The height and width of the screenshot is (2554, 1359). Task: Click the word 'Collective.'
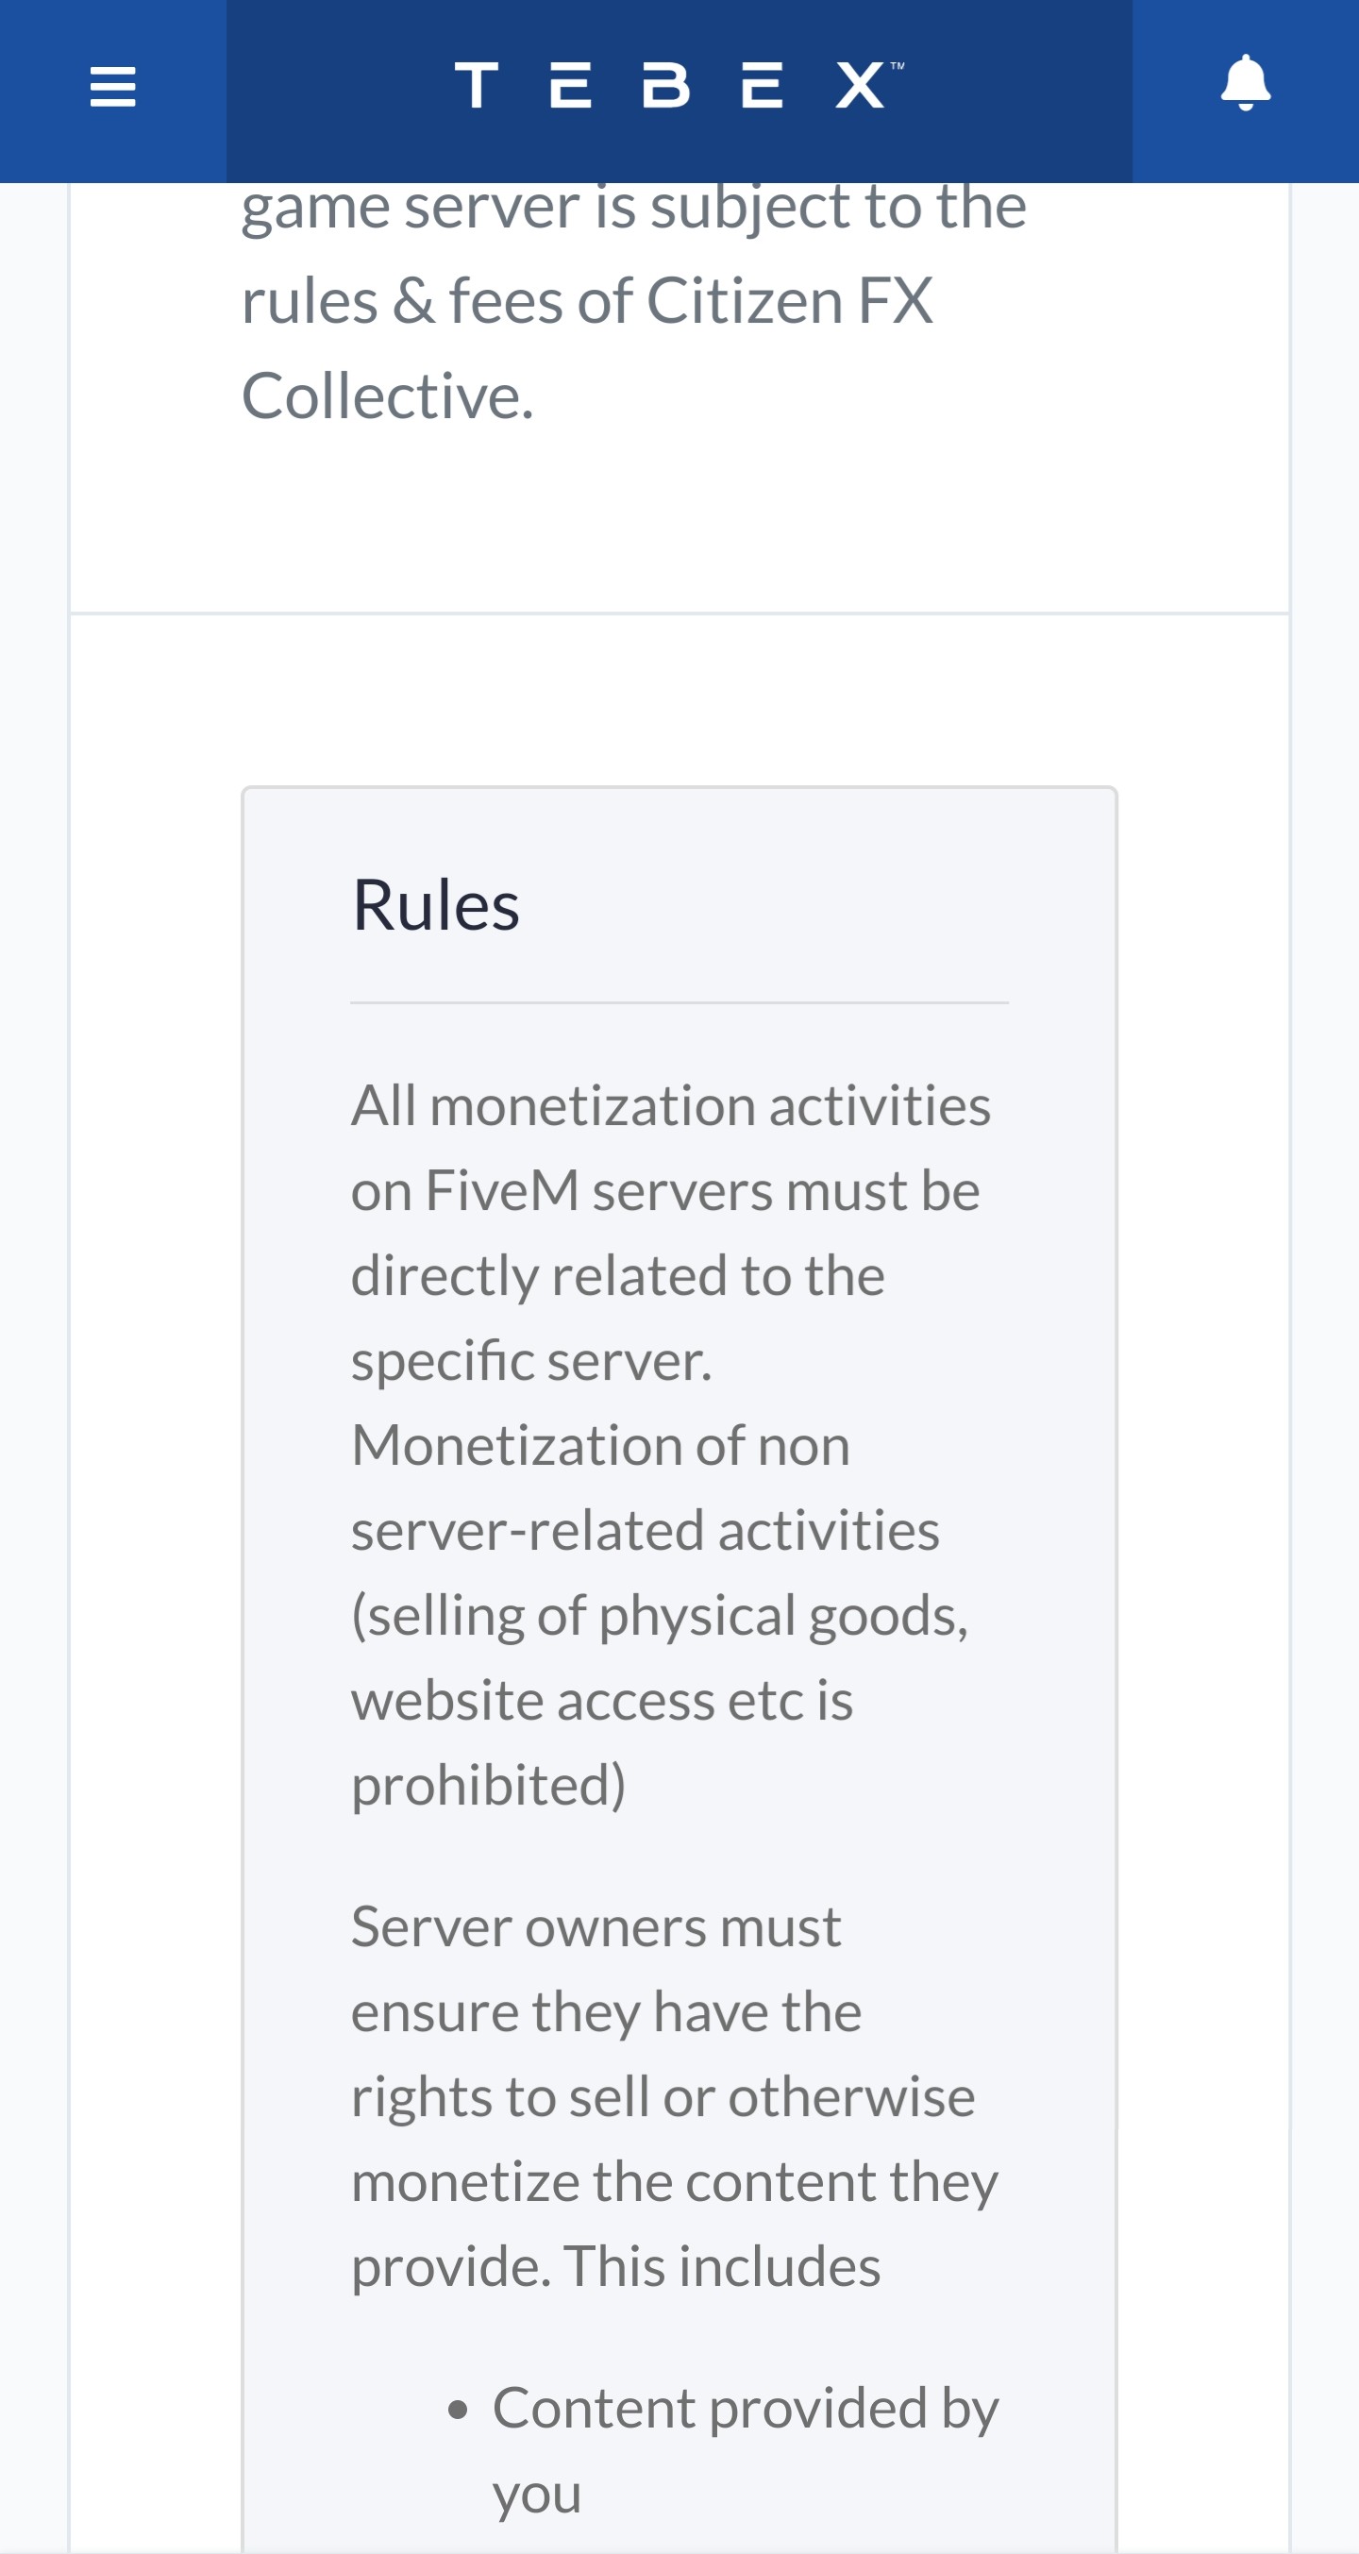click(x=388, y=395)
